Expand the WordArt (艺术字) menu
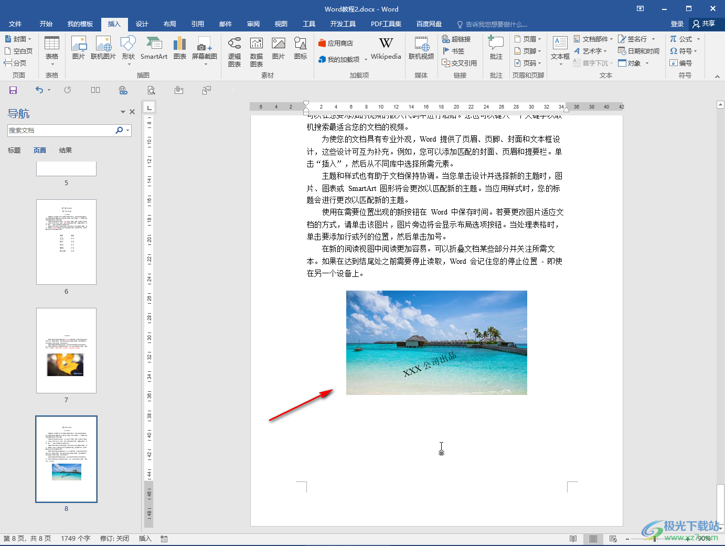Image resolution: width=725 pixels, height=546 pixels. pyautogui.click(x=590, y=51)
